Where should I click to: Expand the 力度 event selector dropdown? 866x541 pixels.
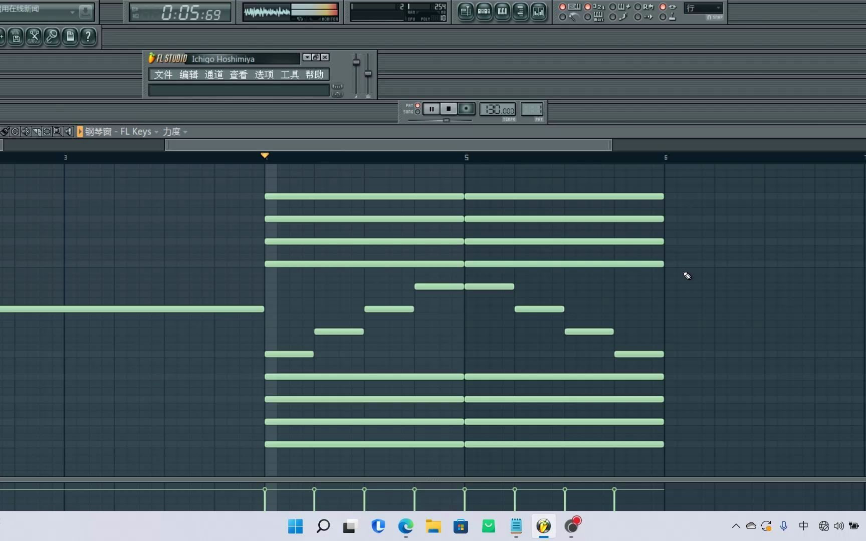pos(185,131)
